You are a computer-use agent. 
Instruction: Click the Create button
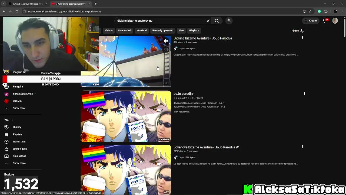(310, 21)
